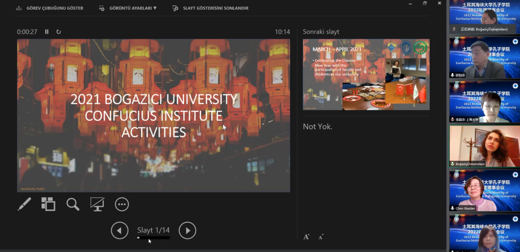520x252 pixels.
Task: Open the see-all-slides grid view
Action: point(48,204)
